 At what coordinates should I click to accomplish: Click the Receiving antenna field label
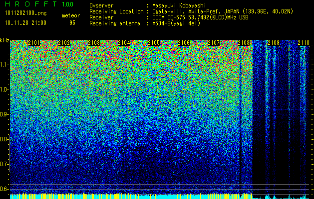pos(115,23)
